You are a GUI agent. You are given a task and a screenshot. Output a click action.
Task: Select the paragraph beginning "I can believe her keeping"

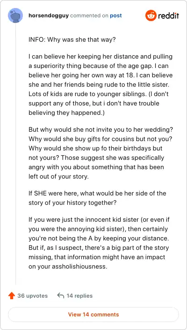[x=101, y=85]
